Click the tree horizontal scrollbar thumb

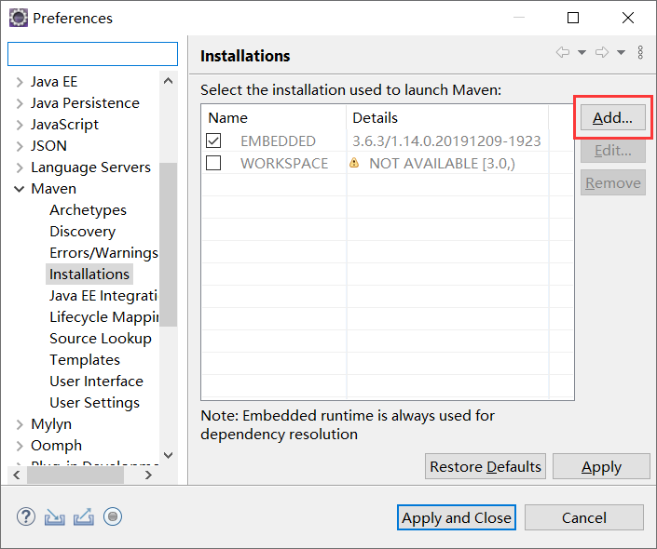tap(75, 475)
